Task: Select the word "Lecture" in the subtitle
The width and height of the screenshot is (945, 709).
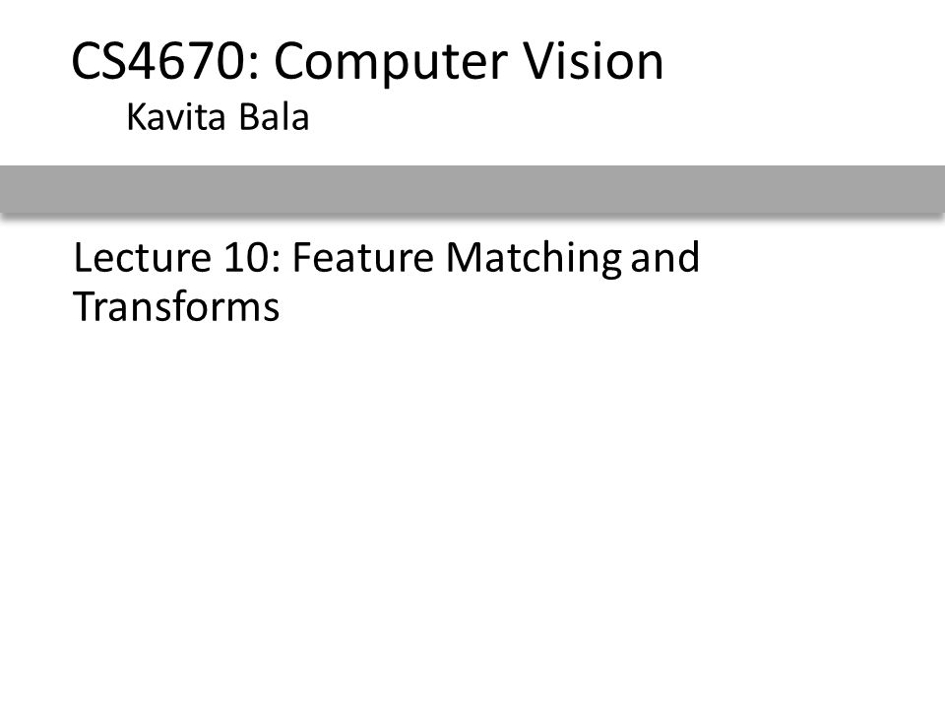Action: (x=142, y=257)
